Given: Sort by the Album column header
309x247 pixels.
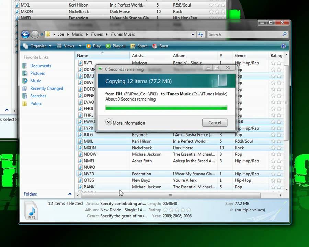Looking at the screenshot, I should [194, 56].
